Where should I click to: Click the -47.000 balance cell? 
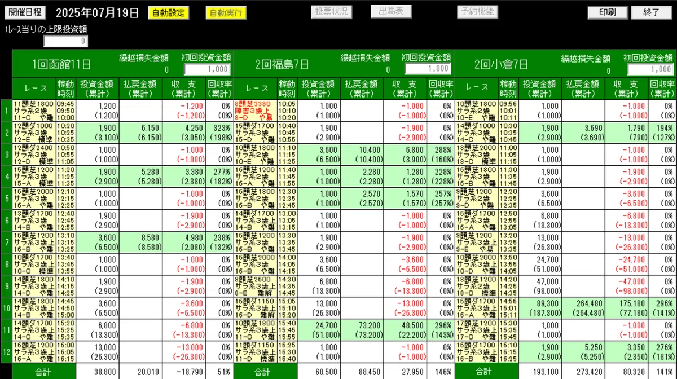coord(627,286)
